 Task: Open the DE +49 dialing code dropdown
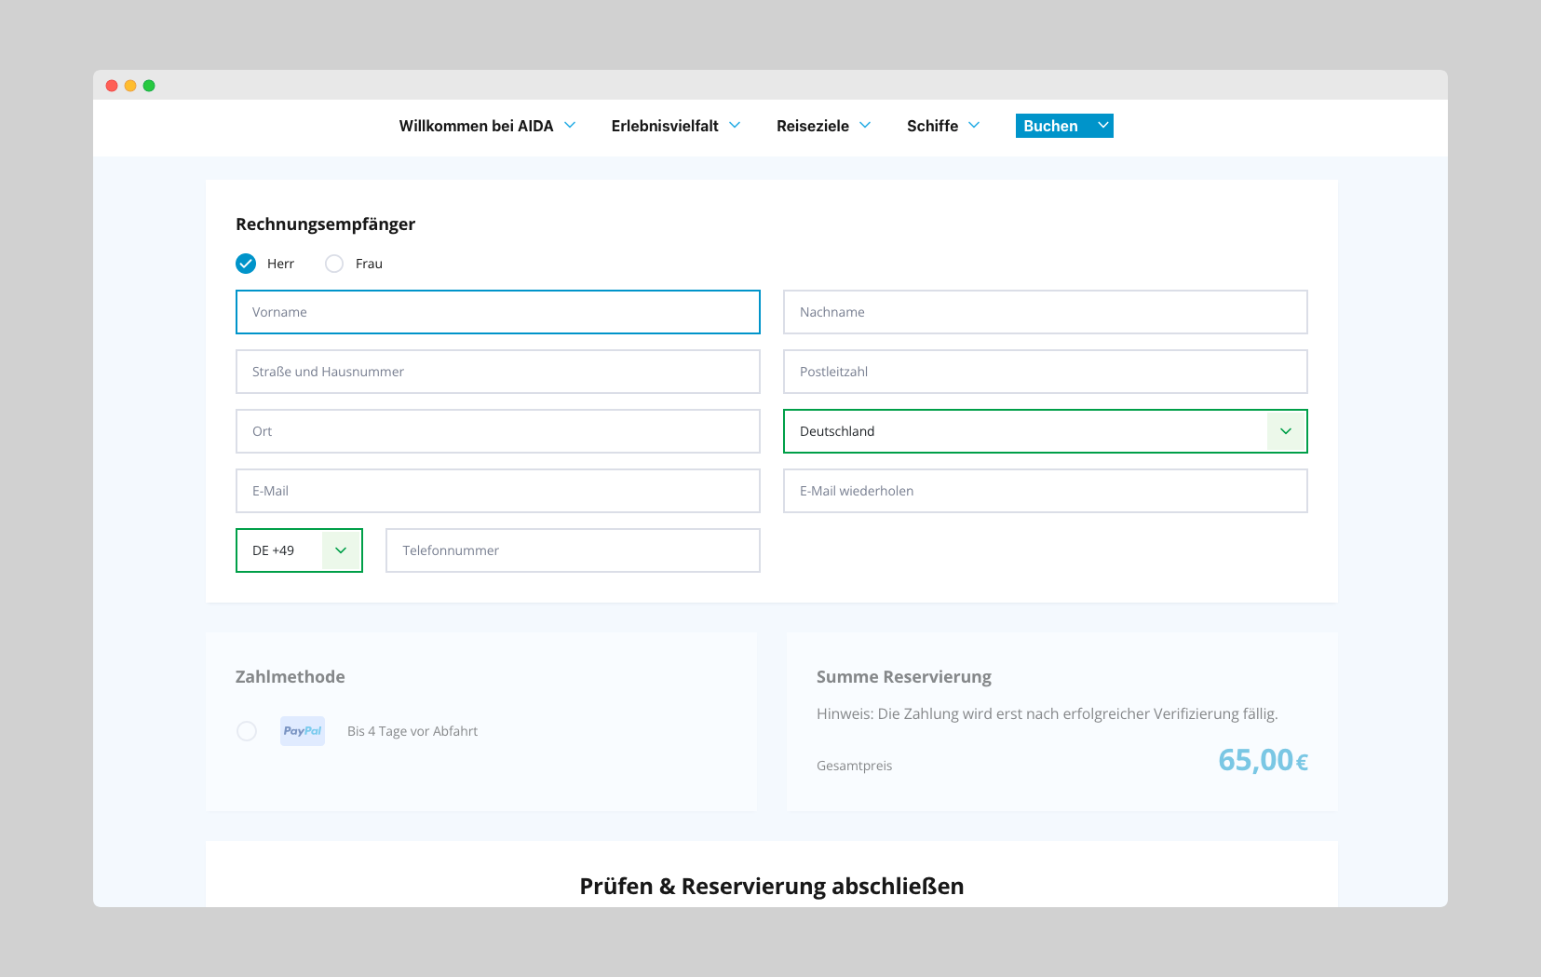point(299,550)
